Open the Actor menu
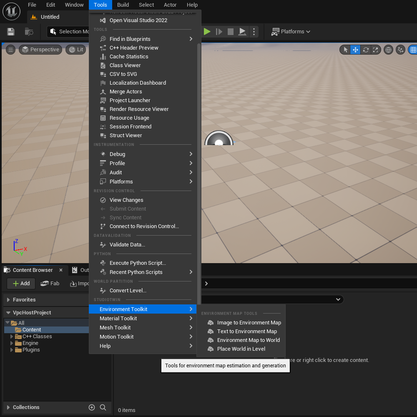Image resolution: width=417 pixels, height=417 pixels. pyautogui.click(x=170, y=5)
